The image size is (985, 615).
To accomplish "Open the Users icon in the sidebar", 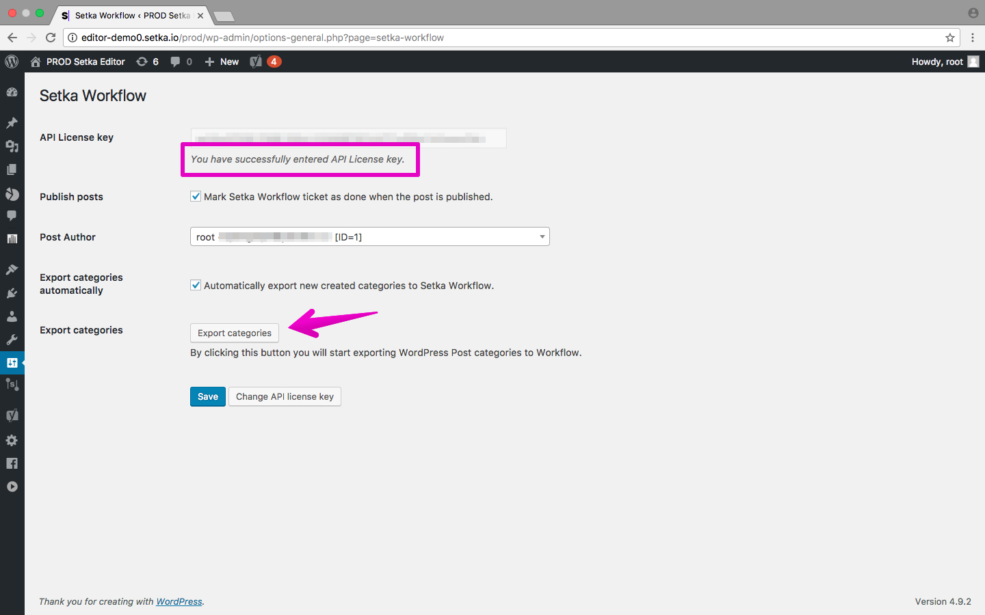I will [x=12, y=316].
